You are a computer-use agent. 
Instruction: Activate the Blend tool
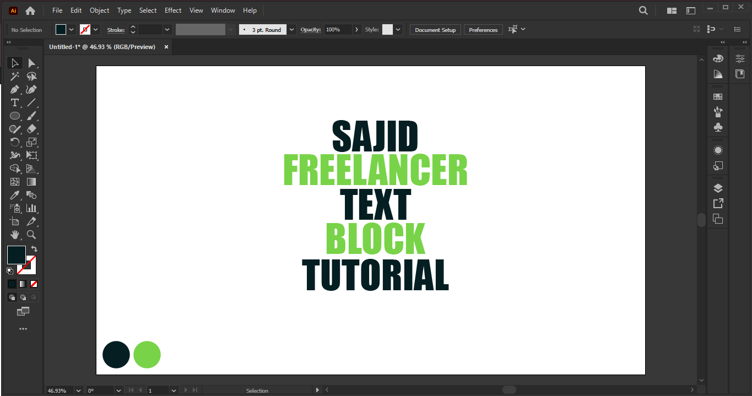pos(32,195)
